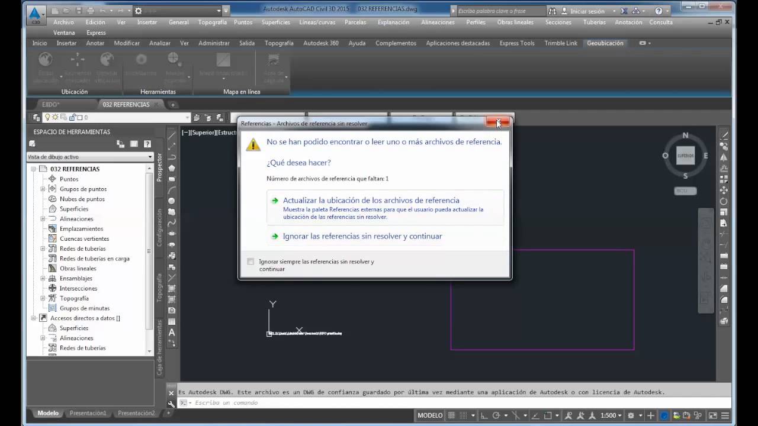
Task: Click the Layer Properties icon in the layer toolbar
Action: (37, 117)
